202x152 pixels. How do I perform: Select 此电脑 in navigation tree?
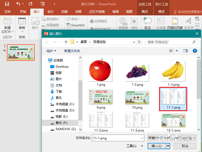coord(55,60)
